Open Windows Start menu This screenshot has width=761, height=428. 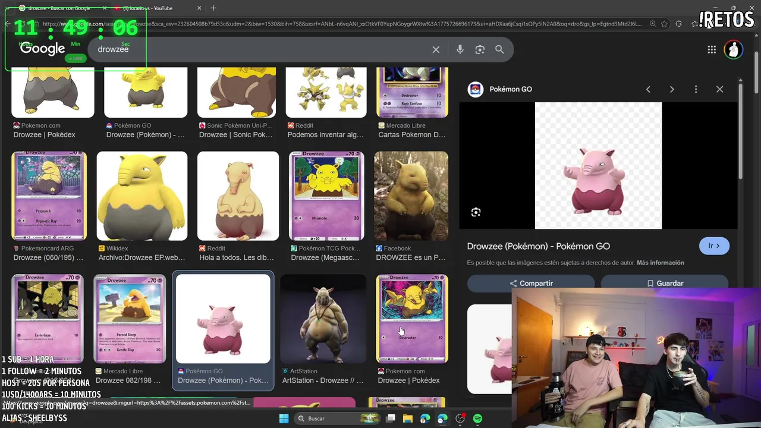tap(284, 418)
